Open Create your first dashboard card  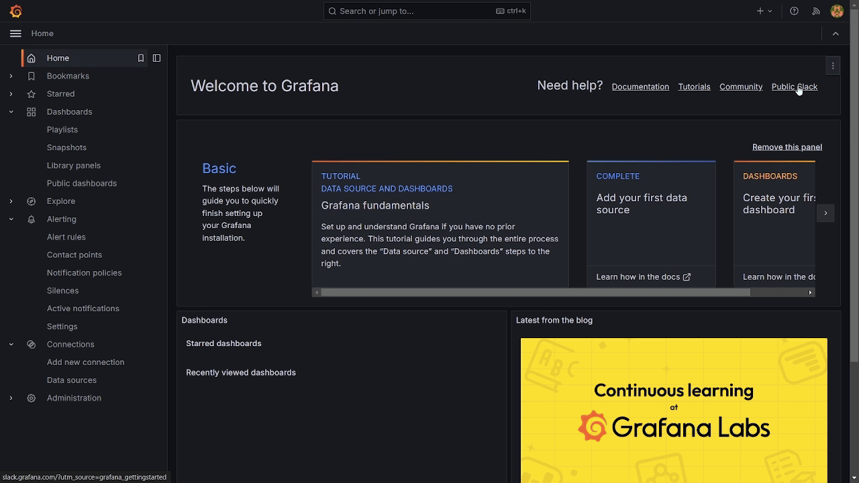click(774, 224)
